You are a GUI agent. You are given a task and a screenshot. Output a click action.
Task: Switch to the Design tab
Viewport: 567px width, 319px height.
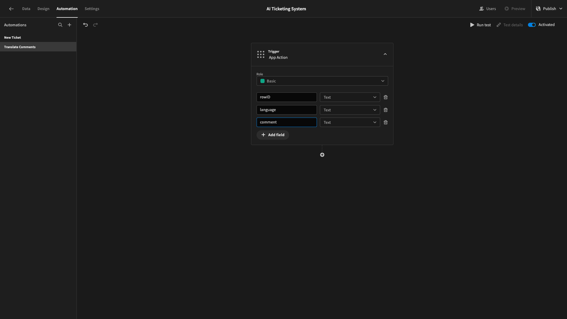43,9
